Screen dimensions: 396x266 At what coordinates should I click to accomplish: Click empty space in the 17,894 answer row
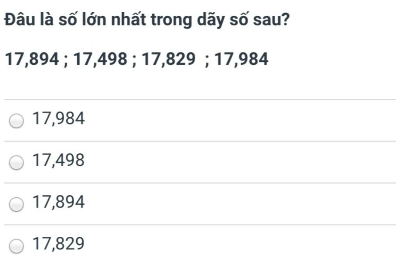click(240, 204)
